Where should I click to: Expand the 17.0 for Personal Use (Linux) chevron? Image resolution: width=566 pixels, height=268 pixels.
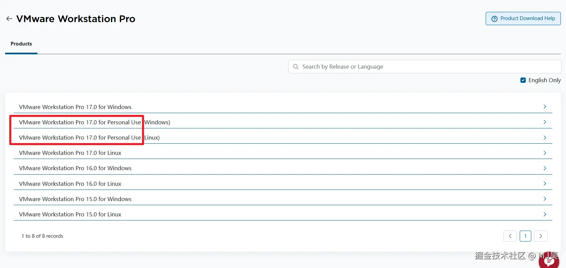click(x=545, y=138)
